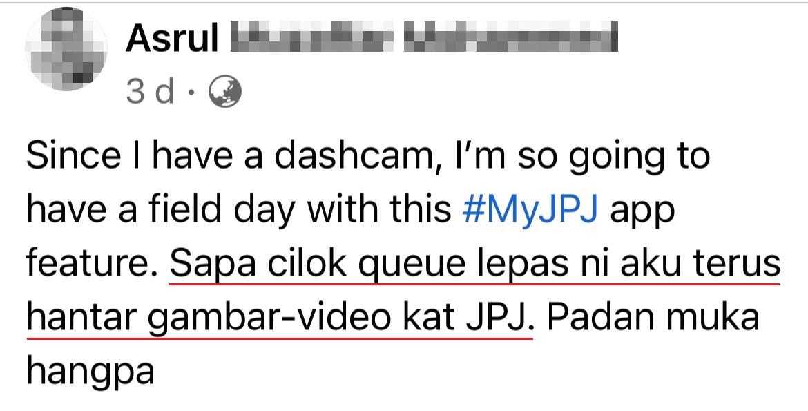
Task: Click the word Since starting the post
Action: pos(73,155)
